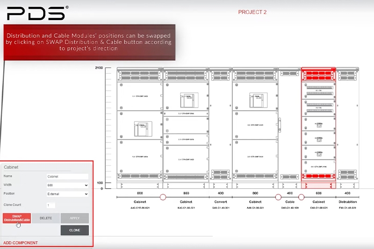The image size is (374, 249).
Task: Click the Name input field
Action: point(67,177)
